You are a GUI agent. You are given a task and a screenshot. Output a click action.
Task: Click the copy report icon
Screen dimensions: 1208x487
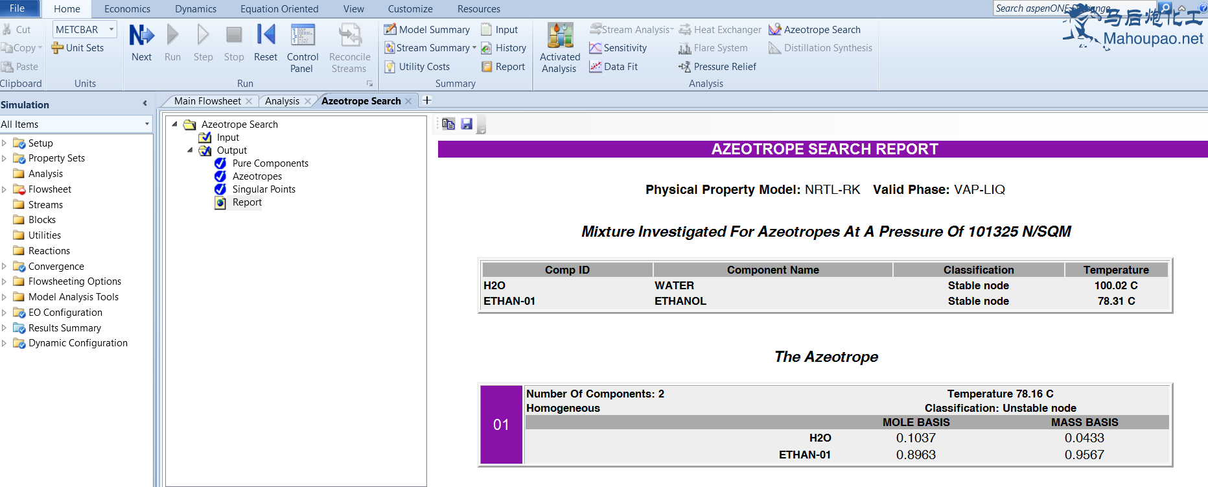tap(448, 124)
